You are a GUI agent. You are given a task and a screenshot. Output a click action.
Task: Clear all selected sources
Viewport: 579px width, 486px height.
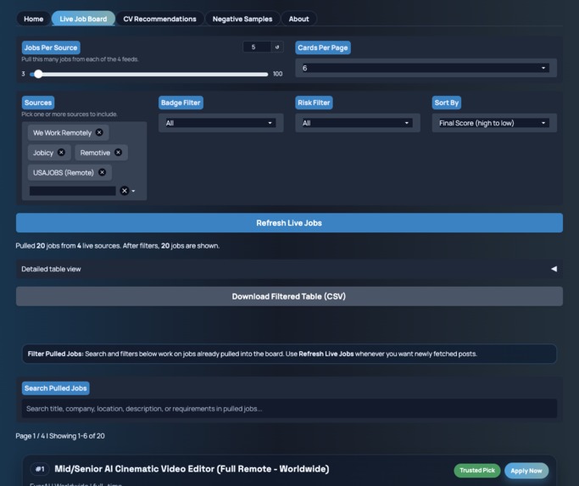[x=125, y=191]
